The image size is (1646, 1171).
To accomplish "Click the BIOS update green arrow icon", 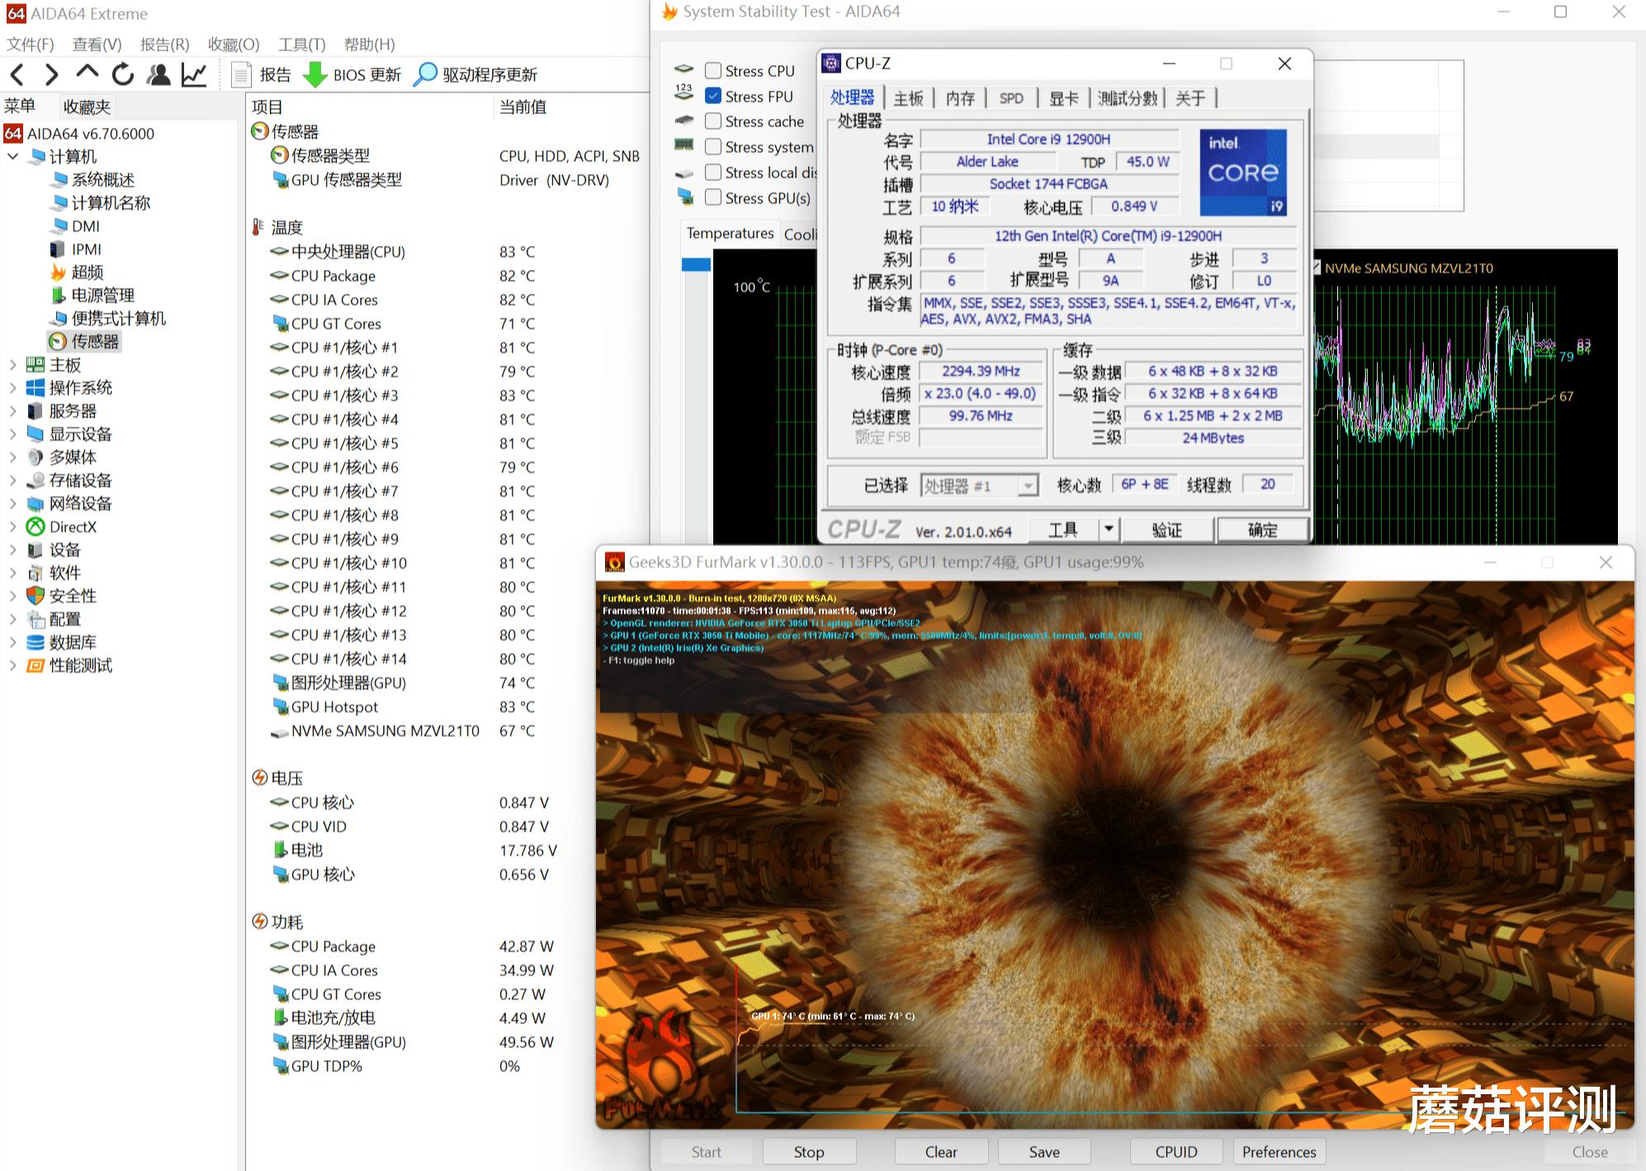I will click(x=315, y=75).
